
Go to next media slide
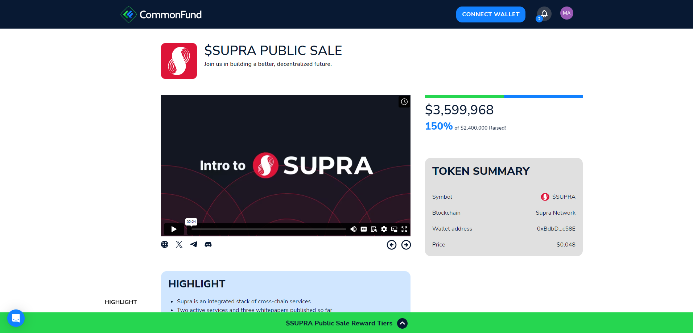pos(406,245)
